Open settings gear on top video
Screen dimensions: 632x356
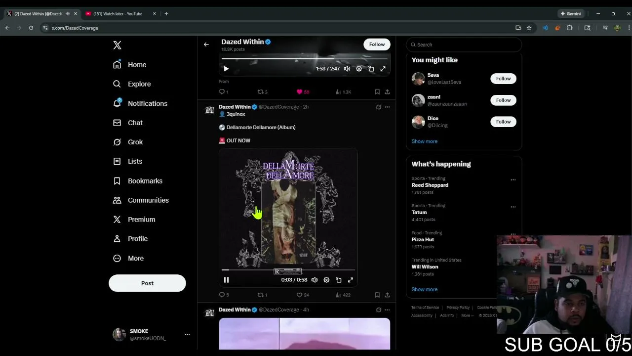click(x=359, y=69)
